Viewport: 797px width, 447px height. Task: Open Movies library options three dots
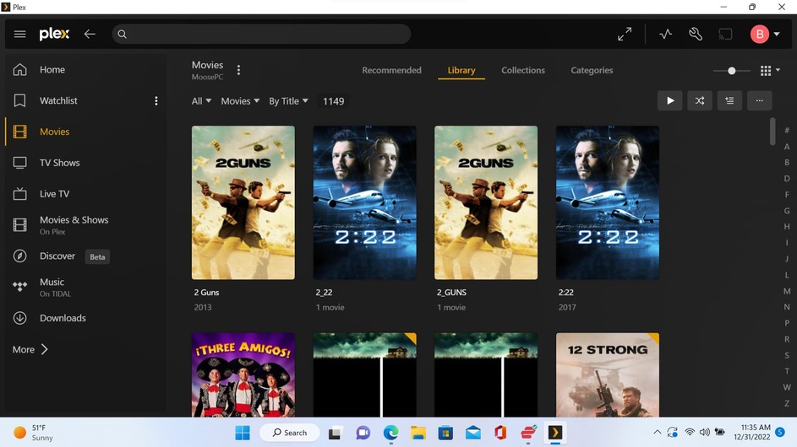coord(238,70)
